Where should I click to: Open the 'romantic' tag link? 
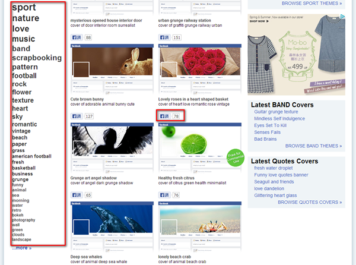pyautogui.click(x=24, y=124)
